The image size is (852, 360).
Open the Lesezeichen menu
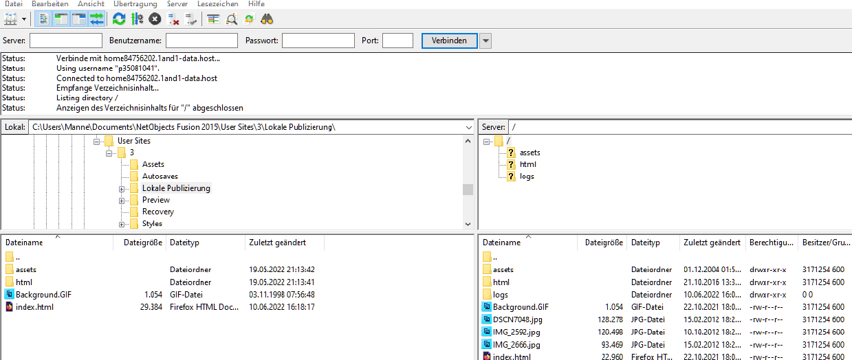217,4
